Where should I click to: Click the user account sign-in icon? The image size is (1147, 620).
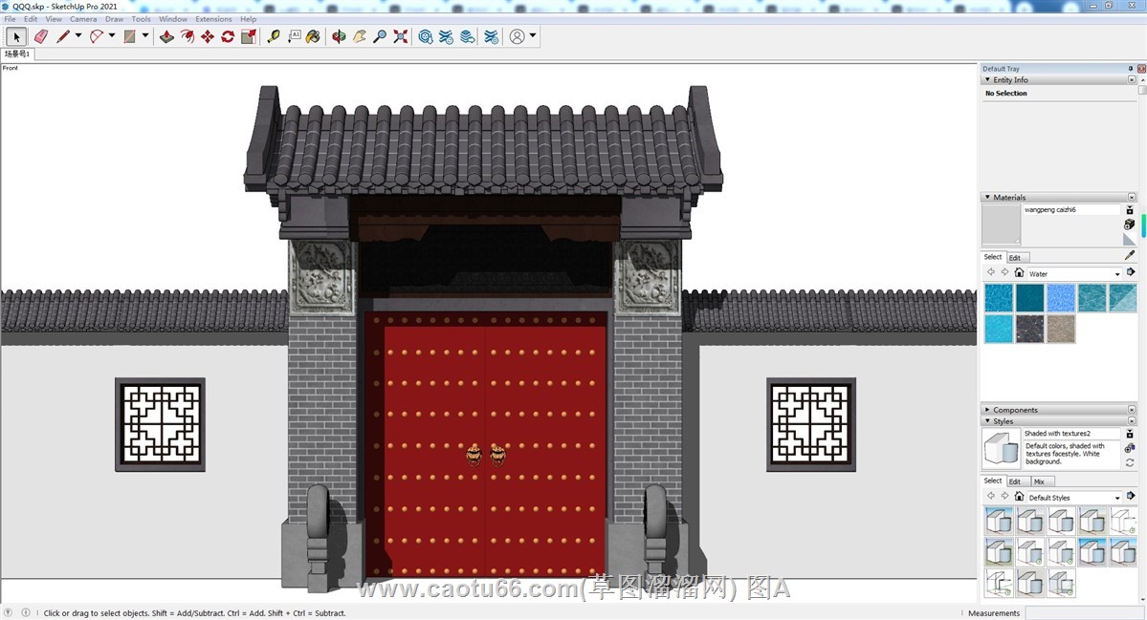[x=518, y=36]
